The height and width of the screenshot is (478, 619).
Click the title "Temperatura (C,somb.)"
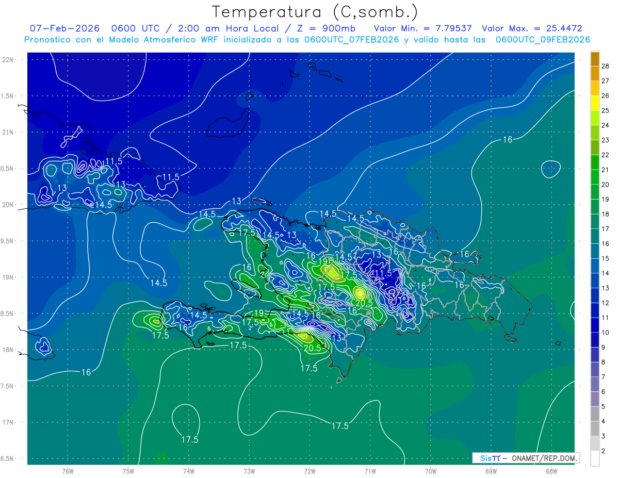coord(315,12)
